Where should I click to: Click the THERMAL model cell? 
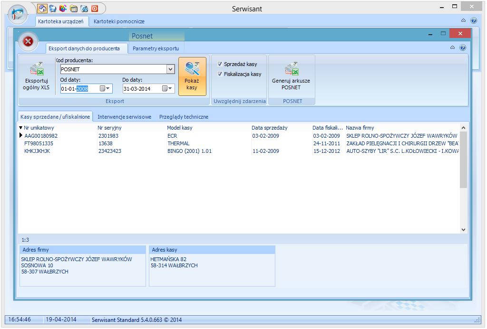click(x=179, y=143)
